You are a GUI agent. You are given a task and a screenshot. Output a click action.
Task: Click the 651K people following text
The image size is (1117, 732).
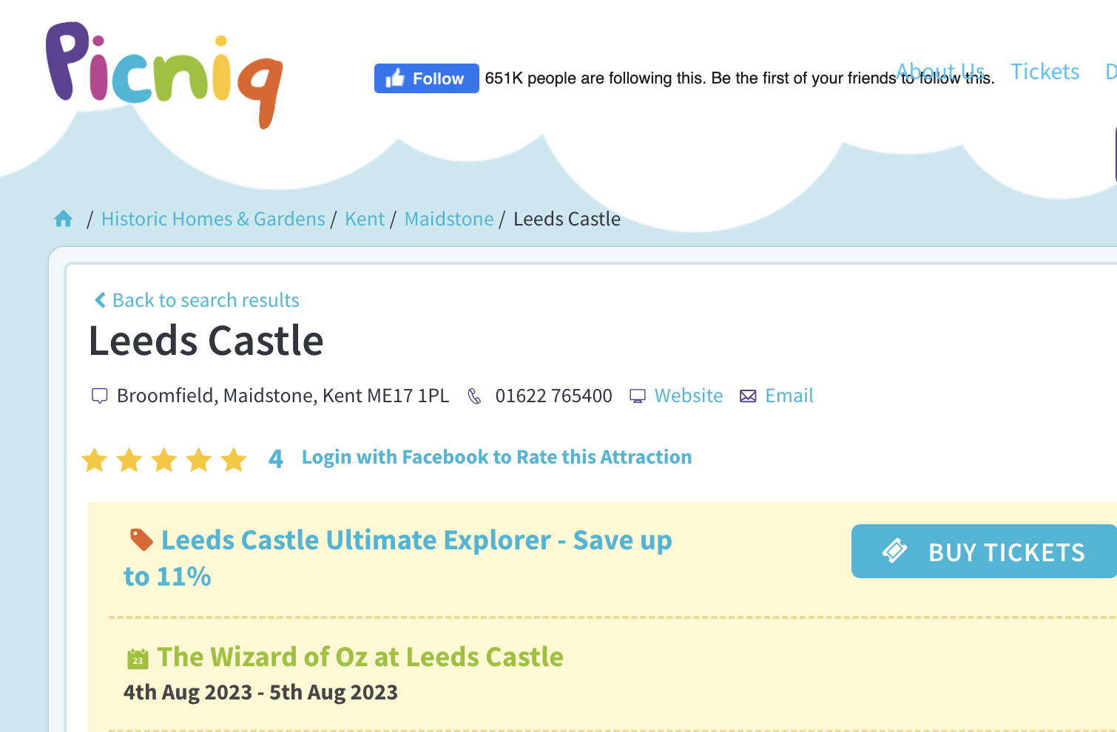point(740,78)
